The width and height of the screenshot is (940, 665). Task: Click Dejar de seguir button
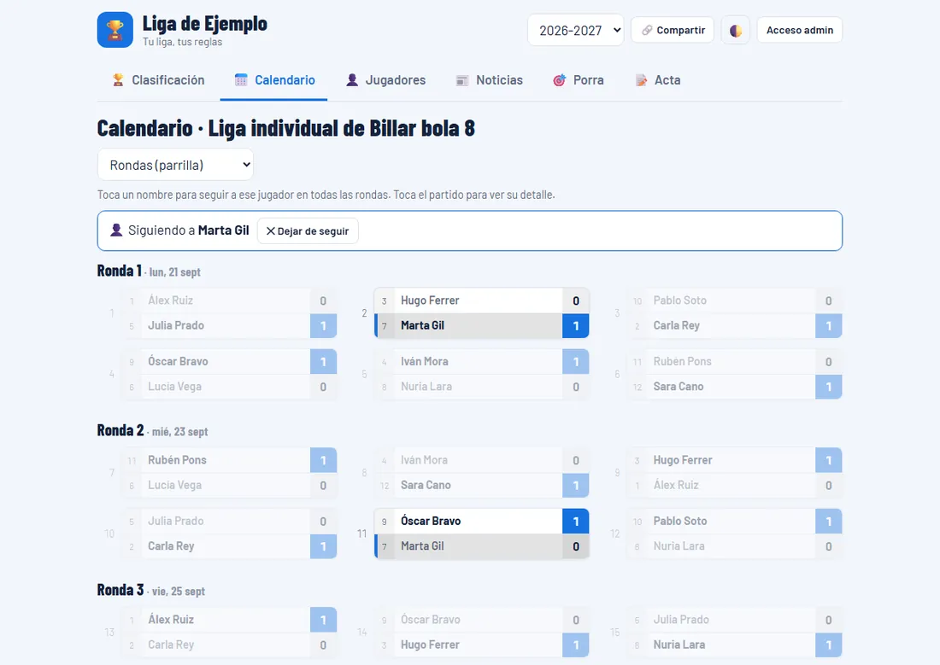pyautogui.click(x=308, y=231)
